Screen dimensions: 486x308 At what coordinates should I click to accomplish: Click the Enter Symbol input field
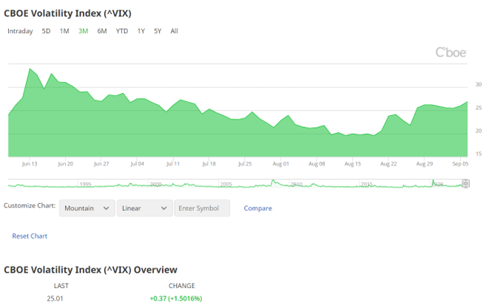202,208
